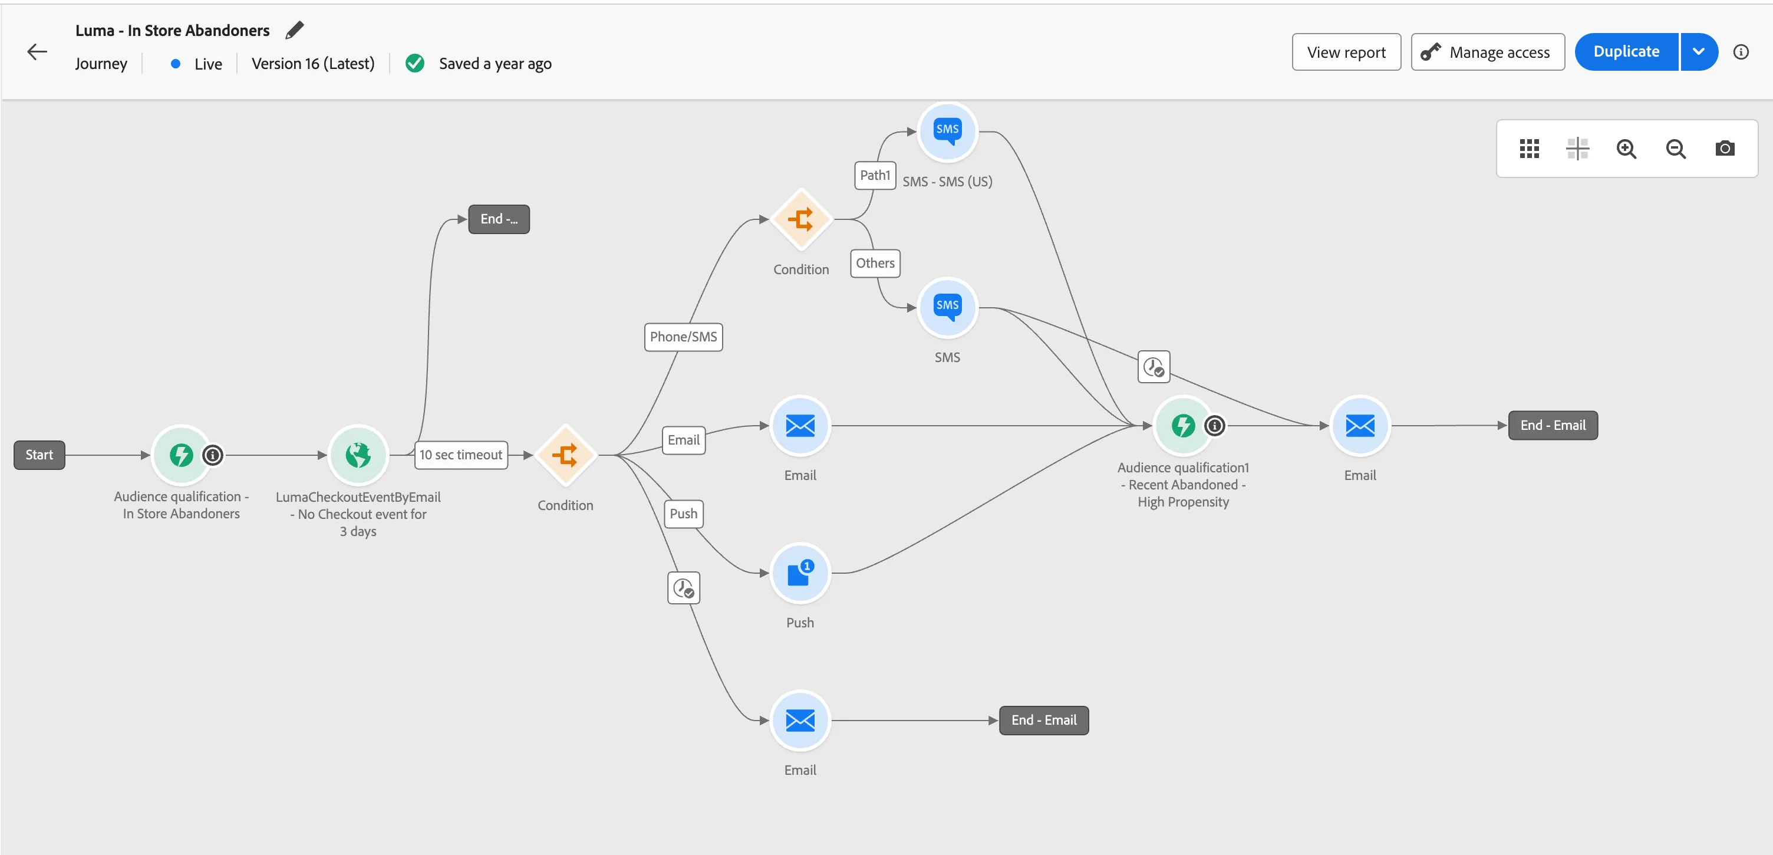Select the Recent Abandoned High Propensity qualification node

coord(1183,425)
